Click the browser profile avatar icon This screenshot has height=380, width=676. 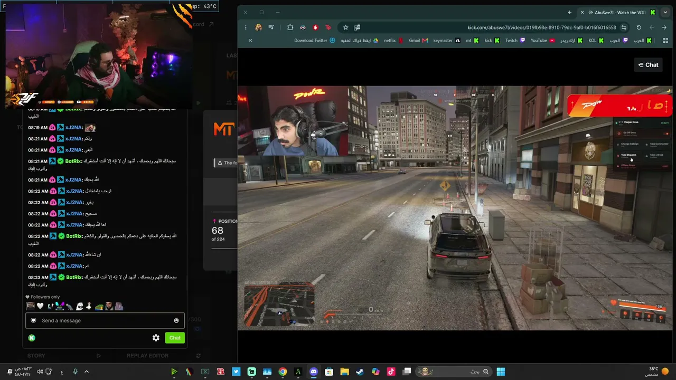[x=258, y=27]
